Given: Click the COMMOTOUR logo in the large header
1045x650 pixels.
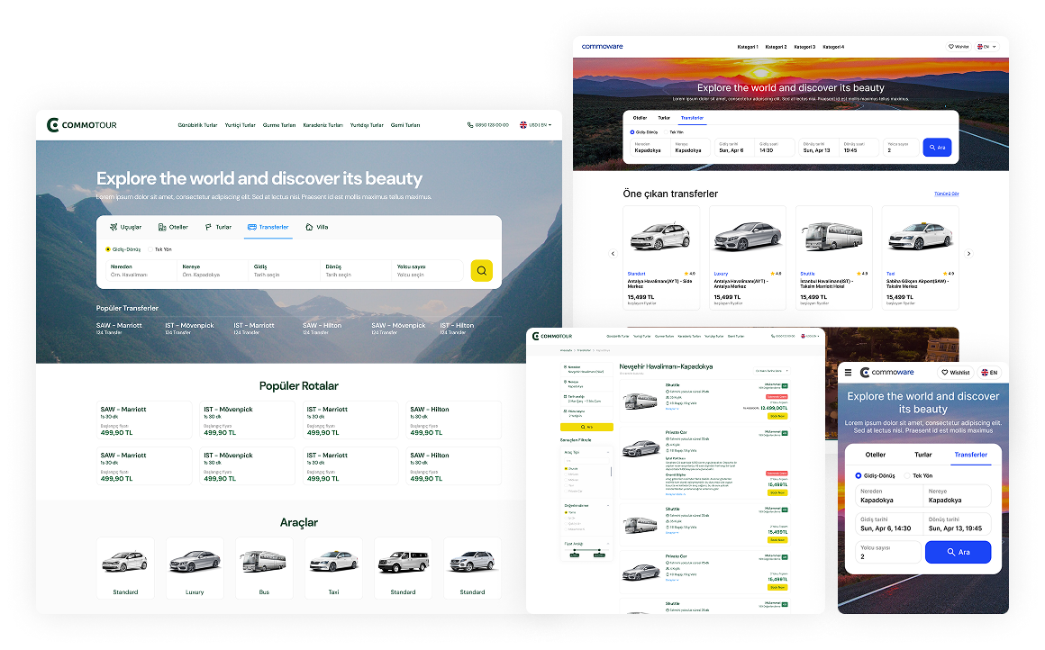Looking at the screenshot, I should (82, 125).
